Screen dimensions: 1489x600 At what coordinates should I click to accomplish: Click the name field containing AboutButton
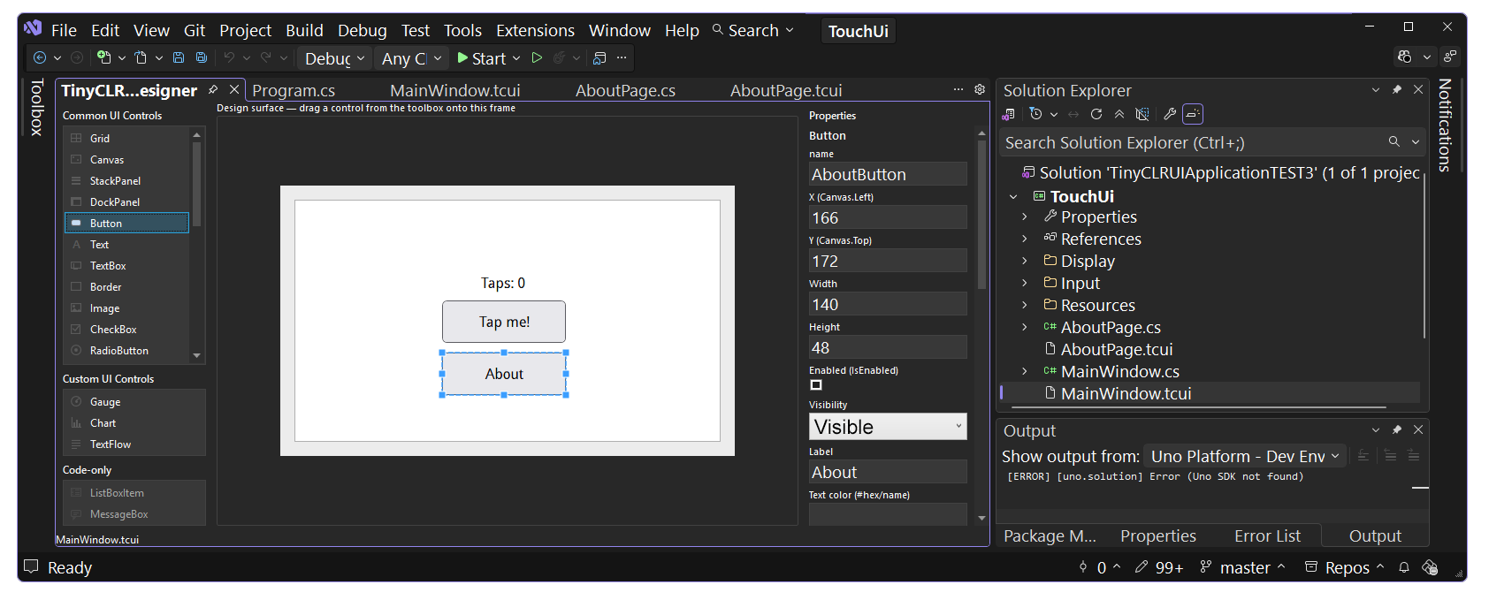click(888, 174)
